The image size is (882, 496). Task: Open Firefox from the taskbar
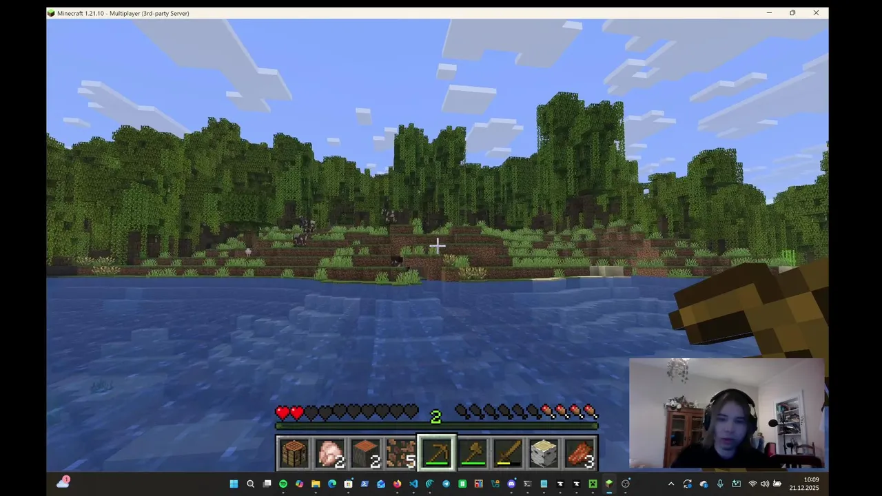[x=398, y=484]
